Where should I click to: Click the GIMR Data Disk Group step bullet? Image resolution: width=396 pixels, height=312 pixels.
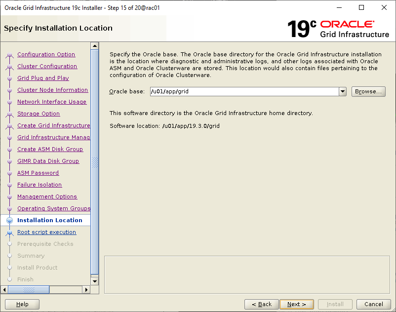tap(9, 161)
